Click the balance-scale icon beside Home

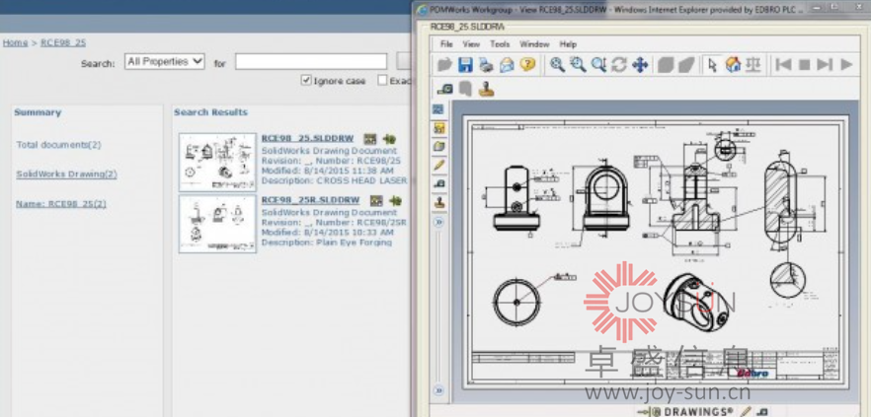click(x=753, y=65)
